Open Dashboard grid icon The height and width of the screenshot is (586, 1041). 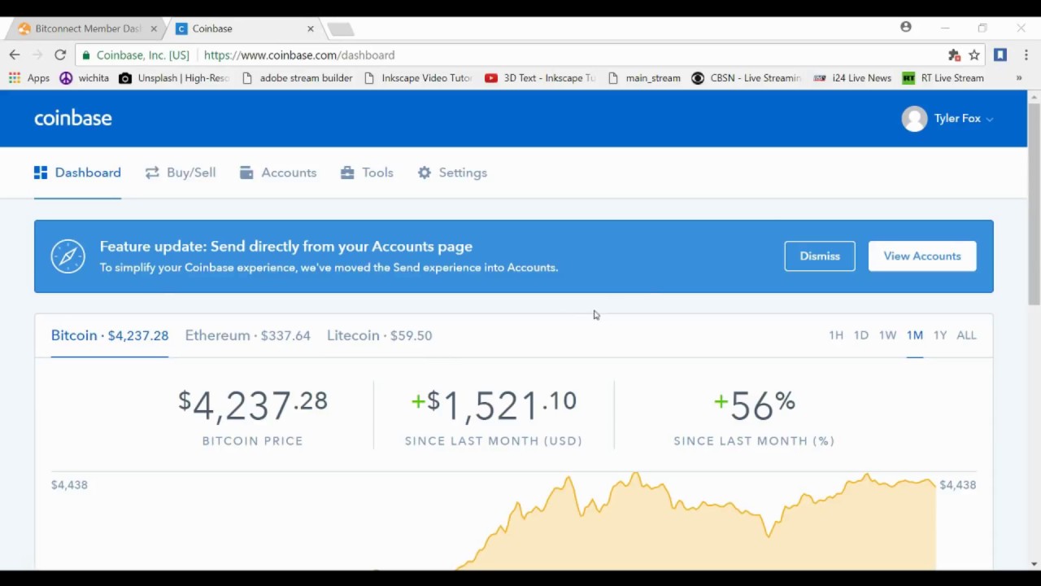(41, 173)
